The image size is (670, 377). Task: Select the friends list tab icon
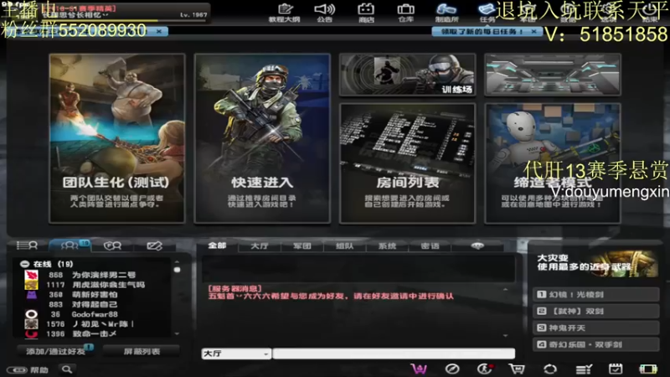pos(70,245)
